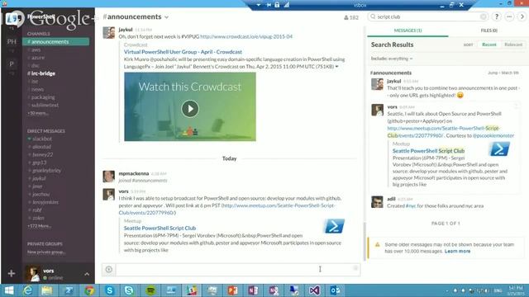This screenshot has width=529, height=297.
Task: Open the help question mark icon
Action: pyautogui.click(x=496, y=16)
